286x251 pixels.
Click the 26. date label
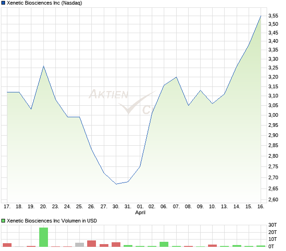[x=91, y=207]
